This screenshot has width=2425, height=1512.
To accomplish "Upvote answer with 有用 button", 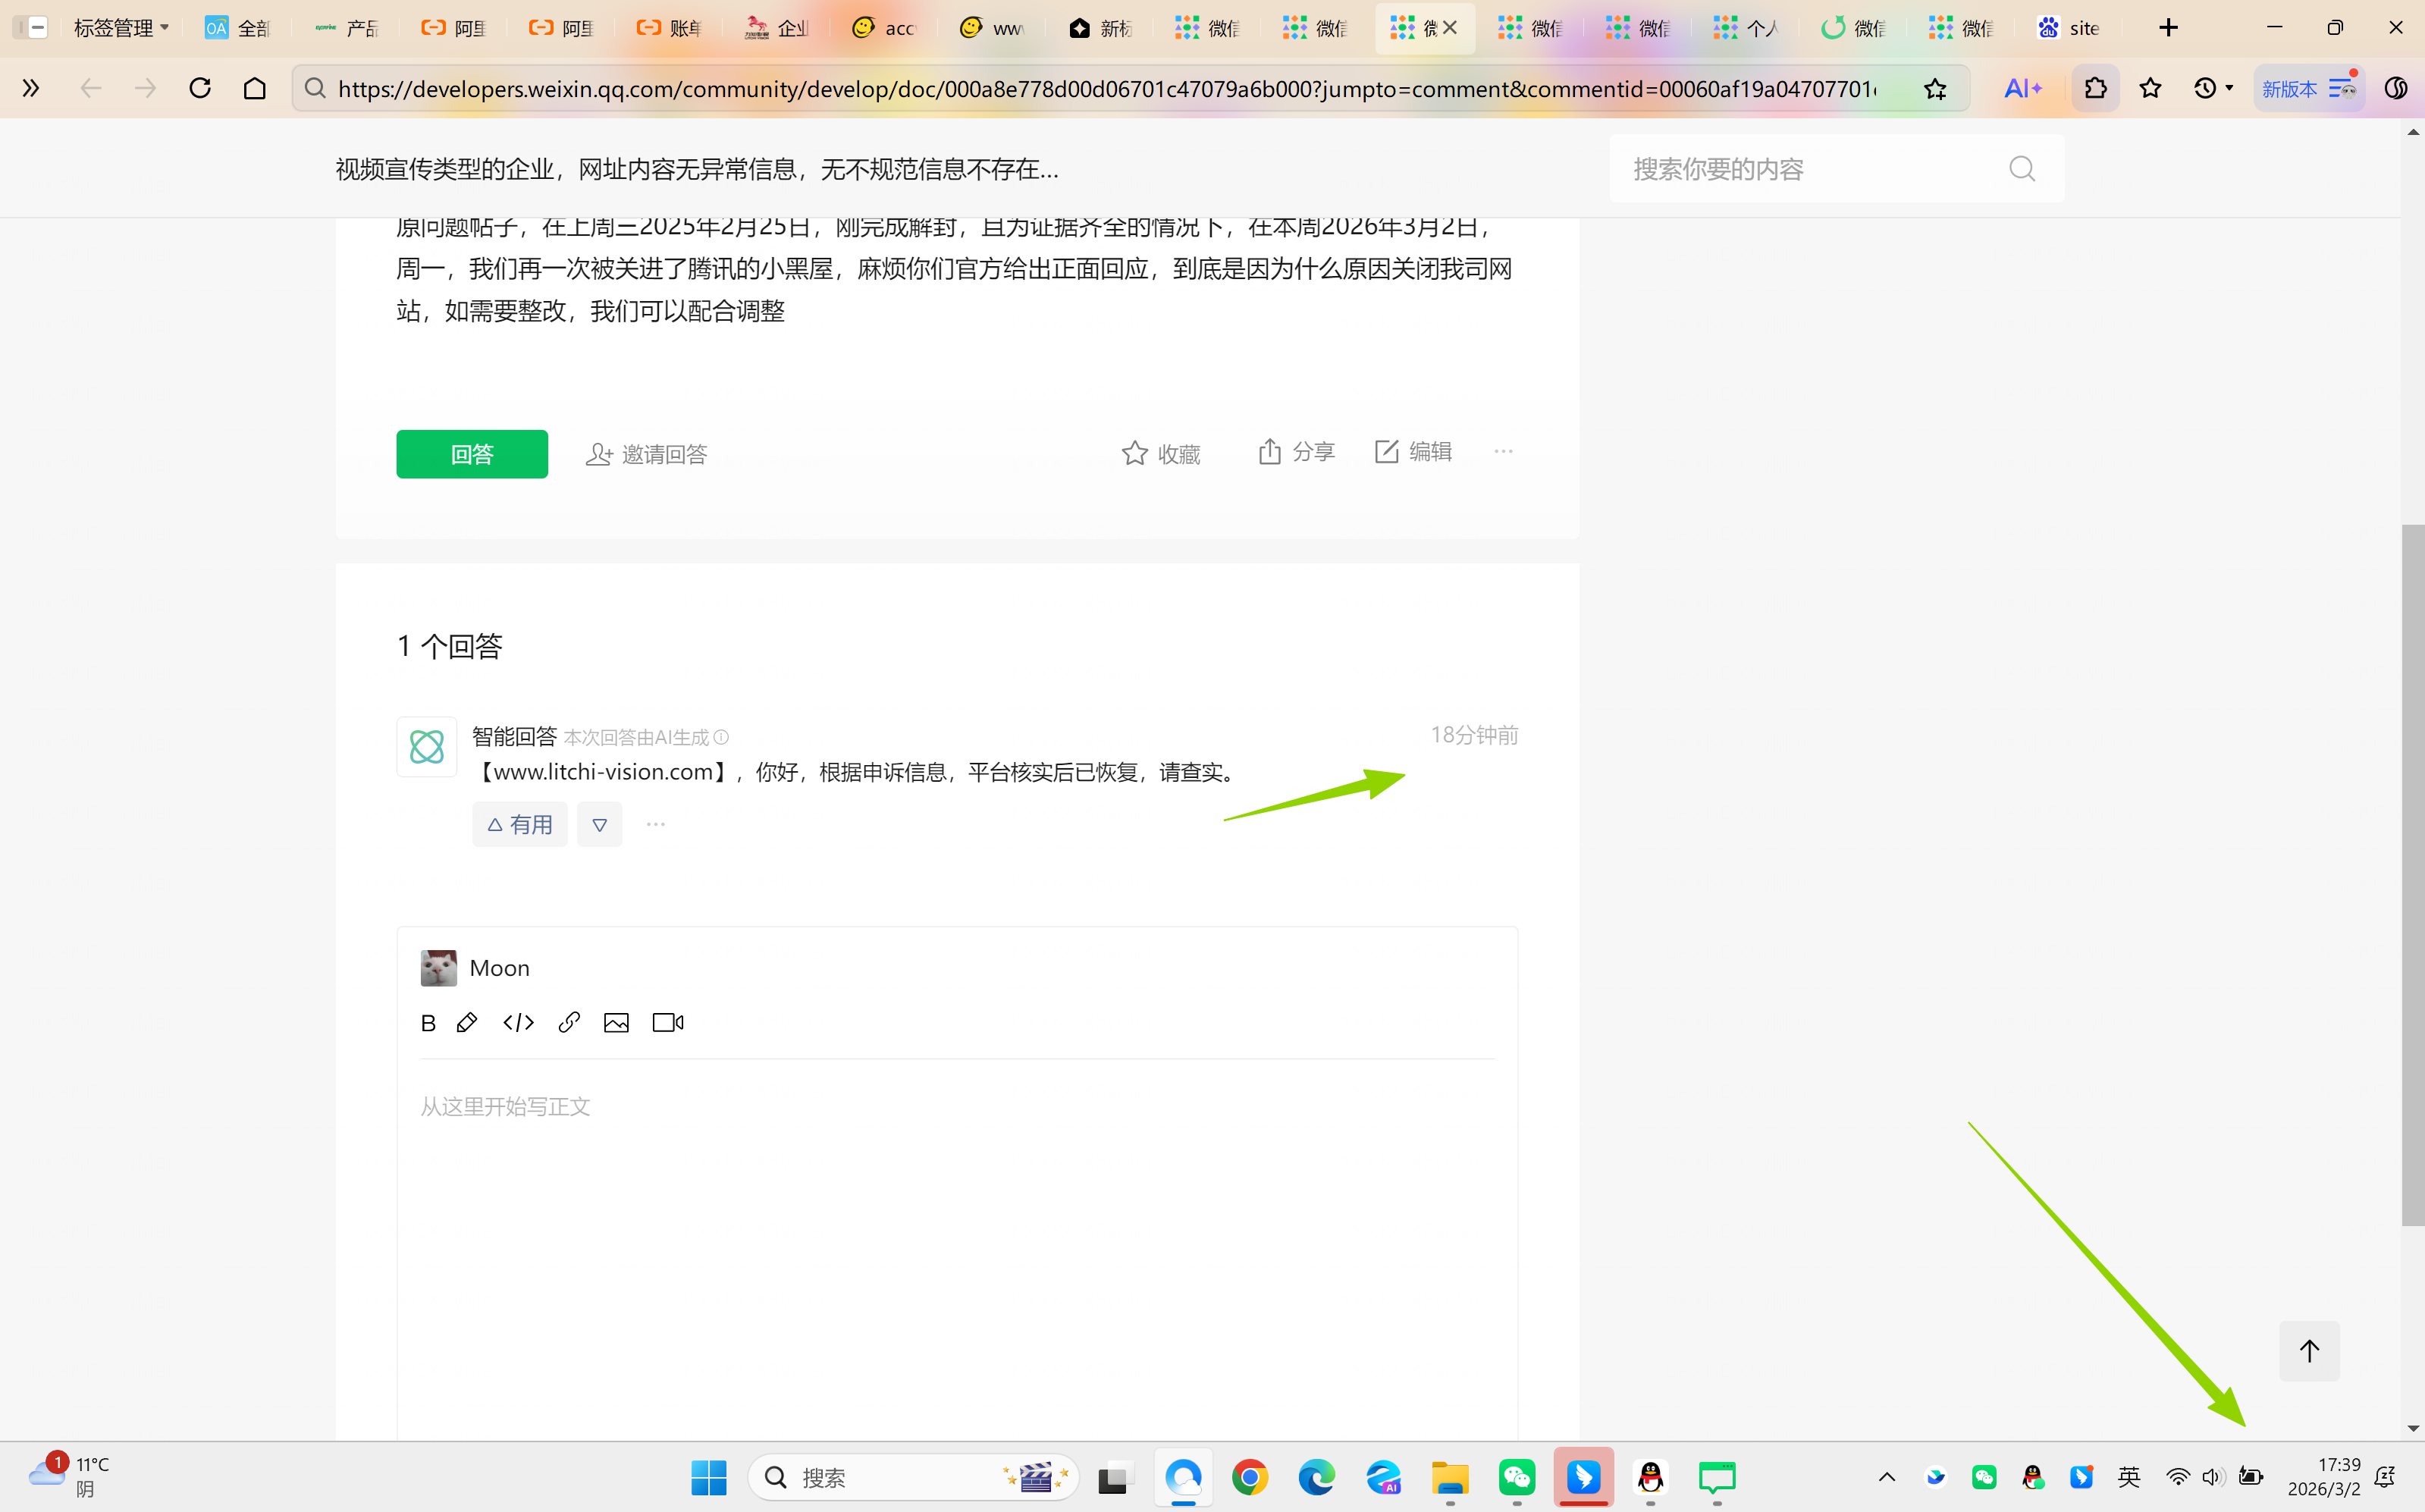I will coord(520,824).
